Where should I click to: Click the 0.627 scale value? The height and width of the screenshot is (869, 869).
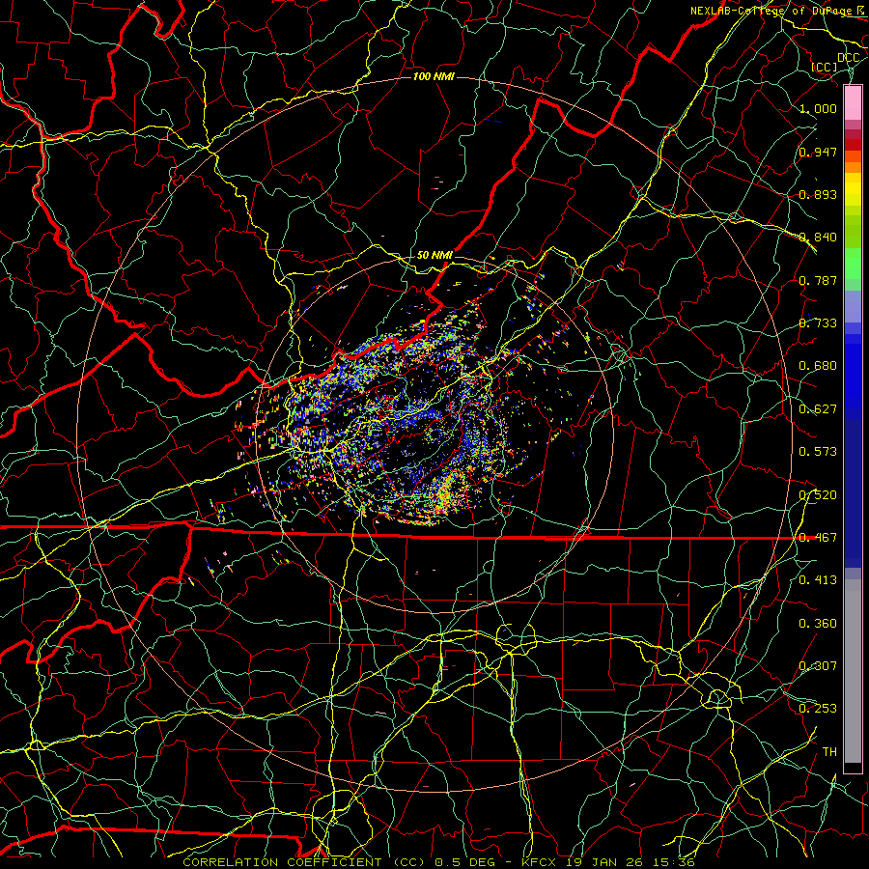coord(818,409)
